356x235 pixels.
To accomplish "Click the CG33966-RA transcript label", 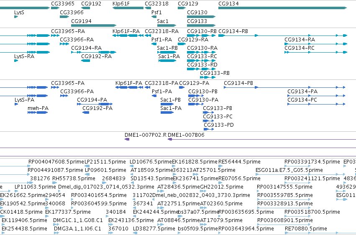I will coord(77,40).
